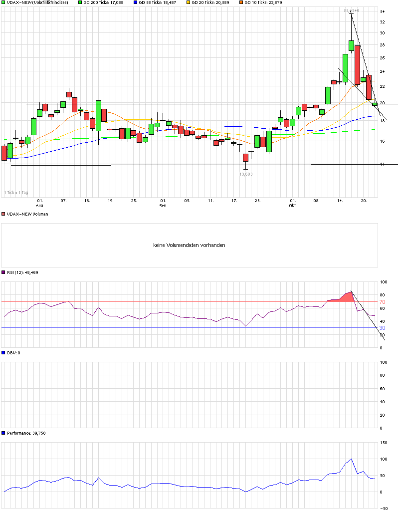Click the GD 200 Ticks: 17,088 label text
398x513 pixels.
click(x=103, y=2)
